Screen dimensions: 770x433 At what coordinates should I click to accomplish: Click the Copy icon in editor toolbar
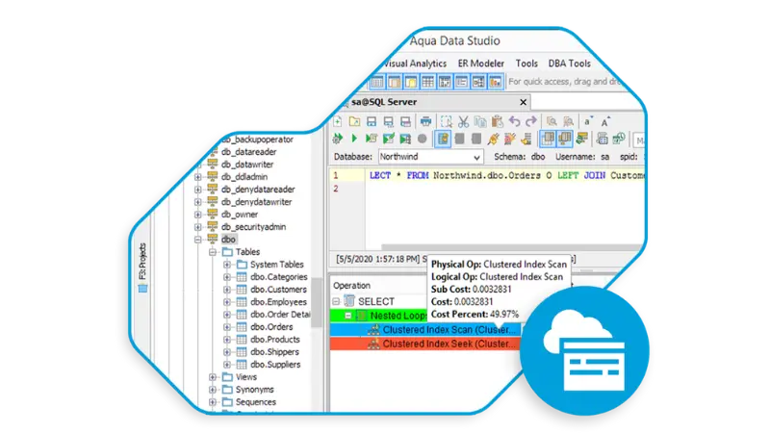click(x=480, y=121)
